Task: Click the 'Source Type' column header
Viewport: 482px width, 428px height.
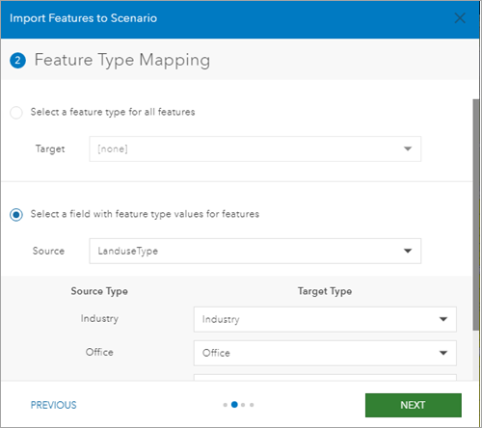Action: pyautogui.click(x=99, y=291)
